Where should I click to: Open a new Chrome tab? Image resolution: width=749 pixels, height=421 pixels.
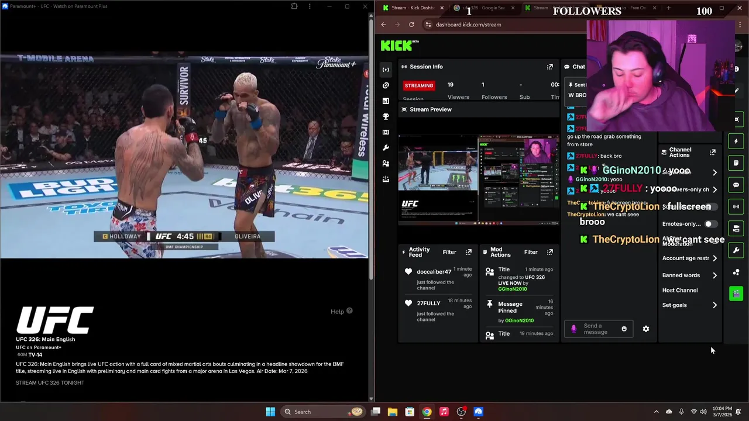point(668,8)
